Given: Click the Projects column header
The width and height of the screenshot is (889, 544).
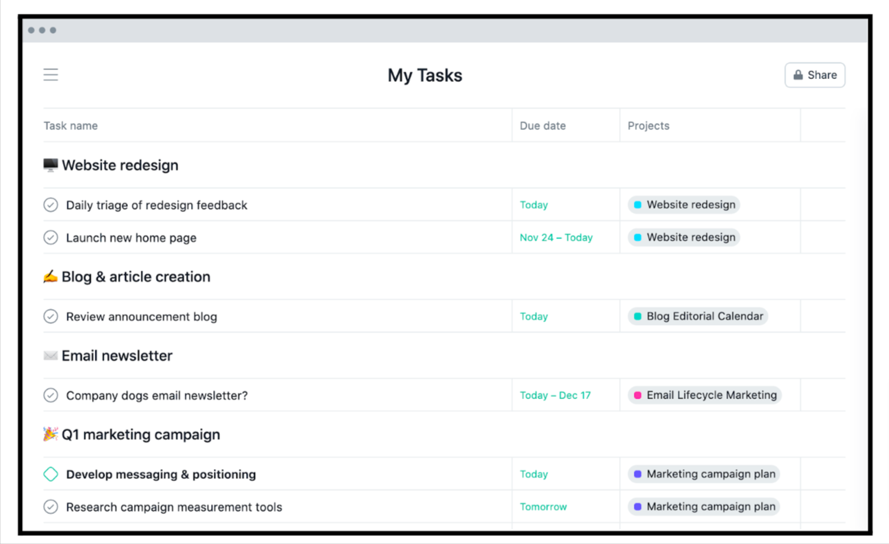Looking at the screenshot, I should click(x=647, y=125).
